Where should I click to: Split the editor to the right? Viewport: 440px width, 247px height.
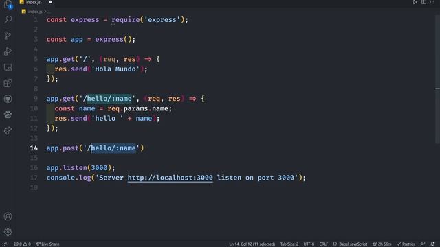pyautogui.click(x=423, y=2)
